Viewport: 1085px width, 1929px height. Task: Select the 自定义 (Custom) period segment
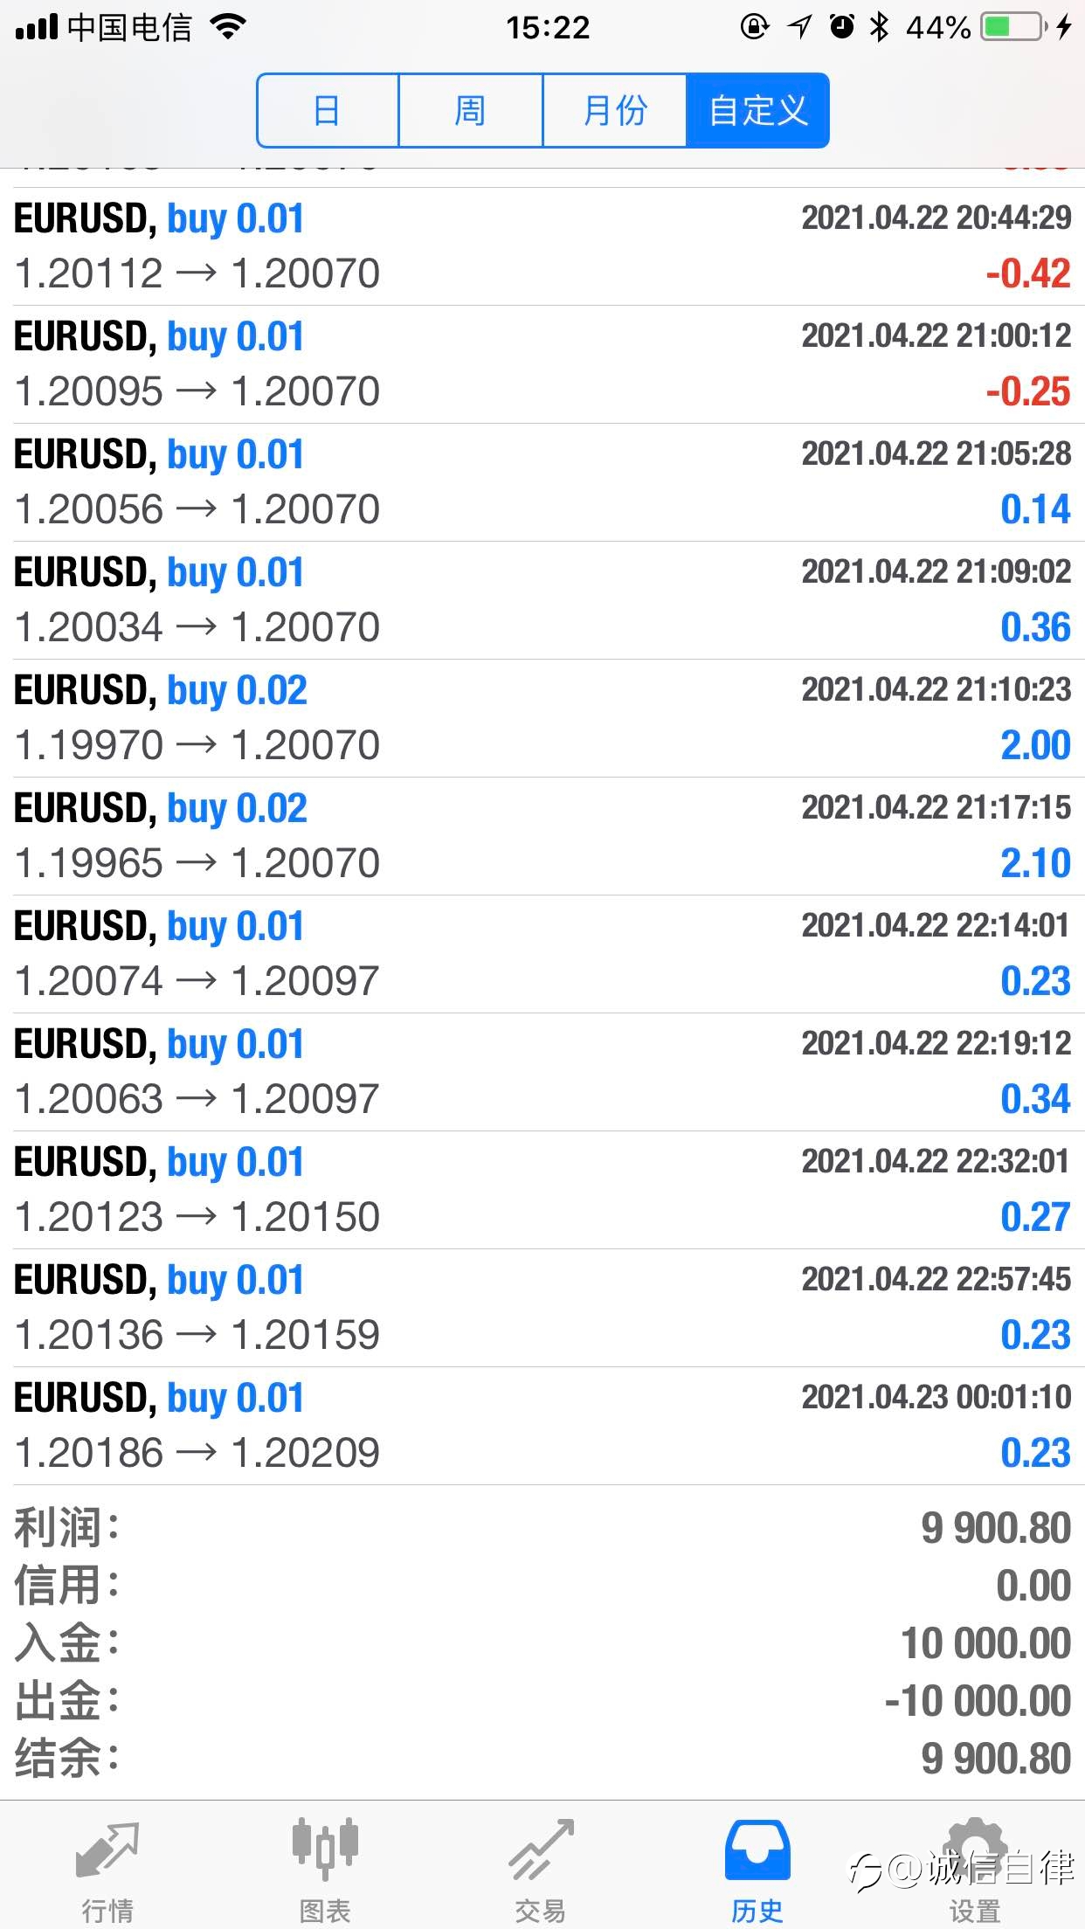pyautogui.click(x=757, y=111)
